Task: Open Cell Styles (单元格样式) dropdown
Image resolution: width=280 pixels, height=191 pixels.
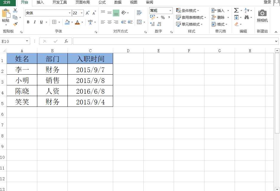Action: (x=189, y=24)
